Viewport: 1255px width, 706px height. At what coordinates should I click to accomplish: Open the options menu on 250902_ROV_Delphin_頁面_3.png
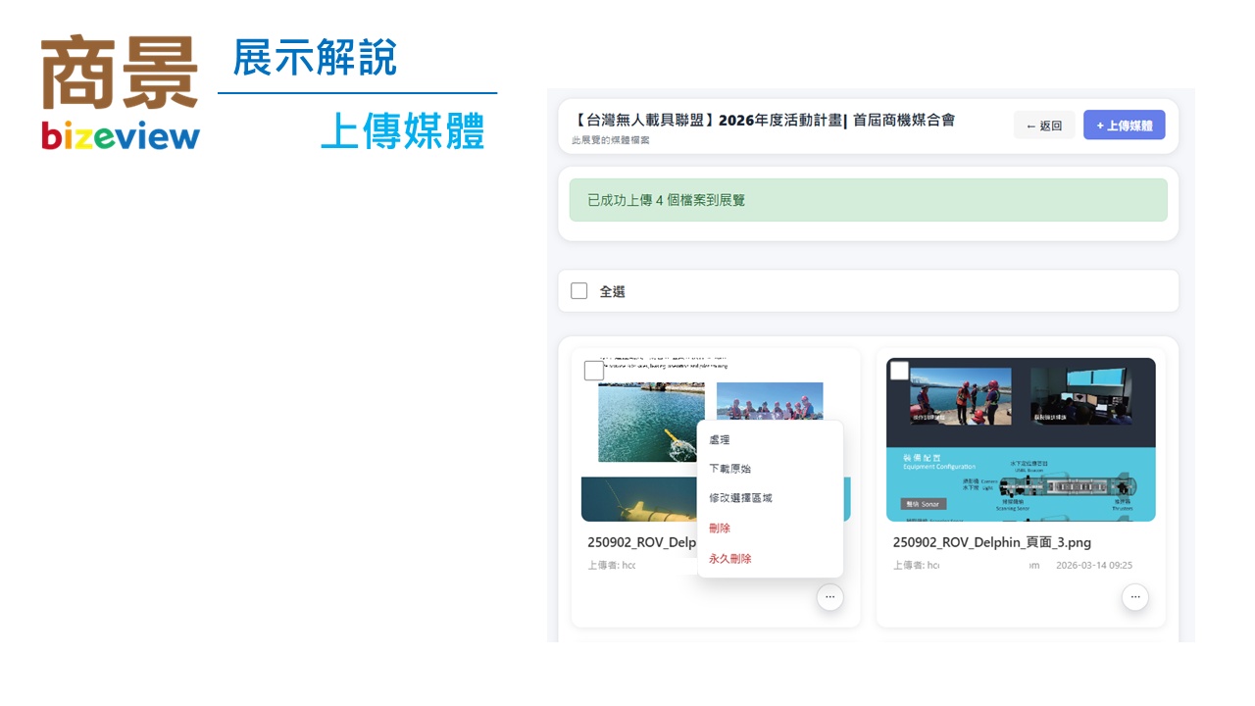[x=1134, y=596]
